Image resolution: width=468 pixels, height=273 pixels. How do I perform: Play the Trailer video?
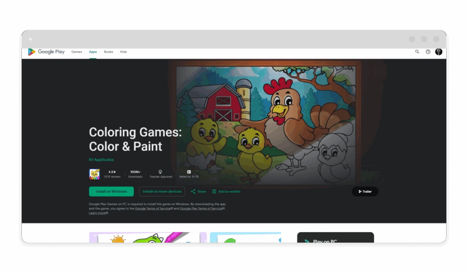pyautogui.click(x=365, y=191)
